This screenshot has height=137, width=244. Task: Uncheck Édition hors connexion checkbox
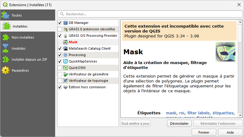[x=60, y=87]
